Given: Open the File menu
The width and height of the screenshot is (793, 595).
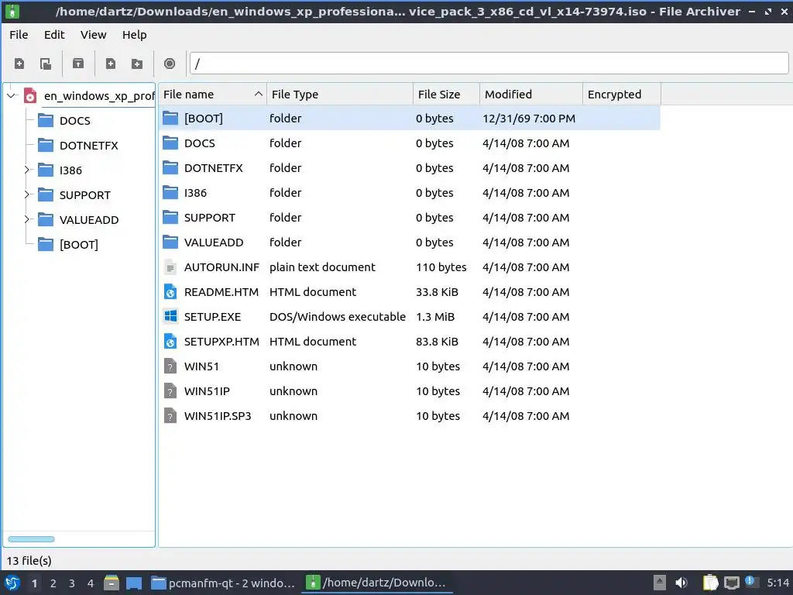Looking at the screenshot, I should click(19, 35).
